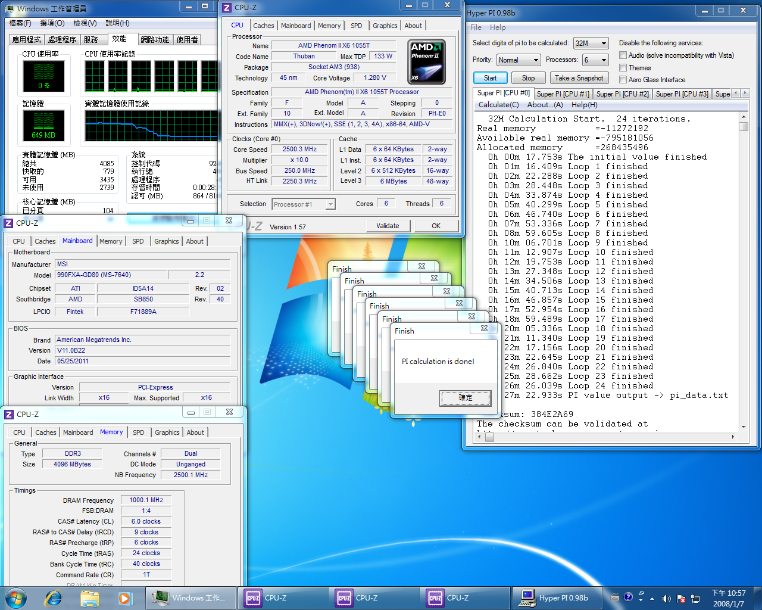Screen dimensions: 762x610
Task: Open the network status tray icon
Action: 695,598
